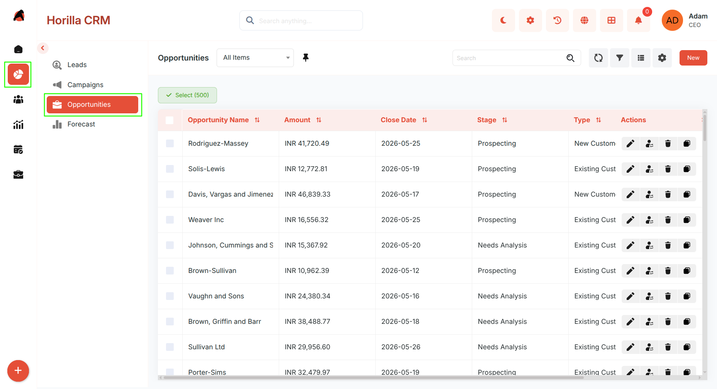The height and width of the screenshot is (389, 717).
Task: Open the Forecast menu item
Action: coord(93,124)
